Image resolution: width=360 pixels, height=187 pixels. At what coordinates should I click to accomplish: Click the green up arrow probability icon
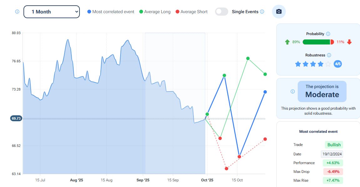287,42
